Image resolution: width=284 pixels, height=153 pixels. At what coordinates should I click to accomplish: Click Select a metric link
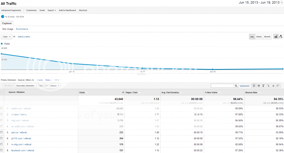pos(24,37)
